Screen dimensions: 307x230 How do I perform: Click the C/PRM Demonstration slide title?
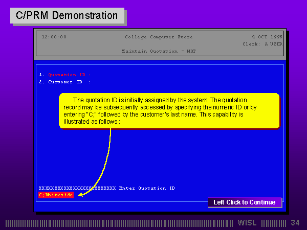coord(67,15)
